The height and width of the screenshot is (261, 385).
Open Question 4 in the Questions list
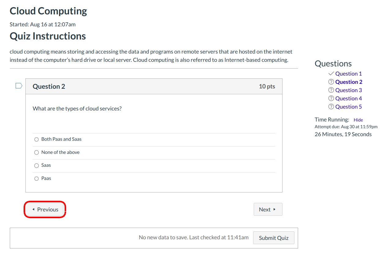pos(348,99)
